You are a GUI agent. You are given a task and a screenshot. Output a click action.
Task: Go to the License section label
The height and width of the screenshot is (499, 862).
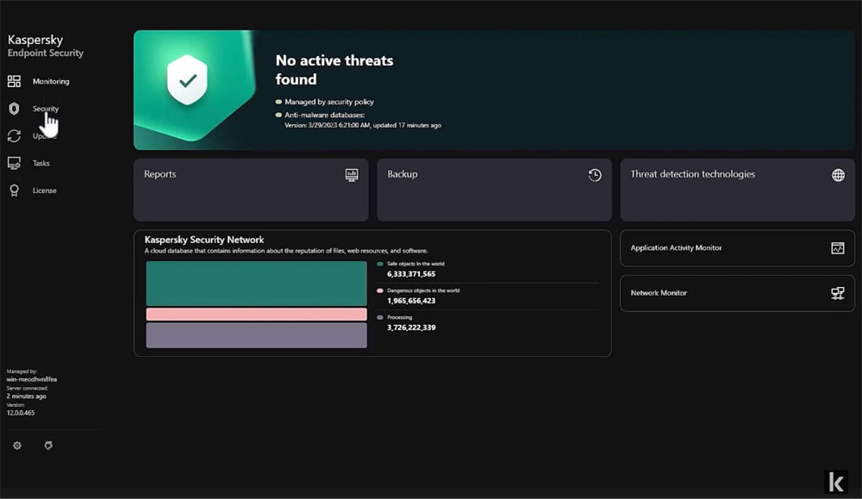point(45,190)
